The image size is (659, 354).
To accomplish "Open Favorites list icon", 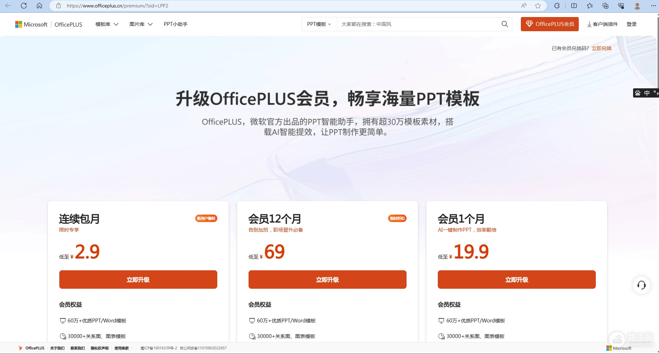I will 590,6.
